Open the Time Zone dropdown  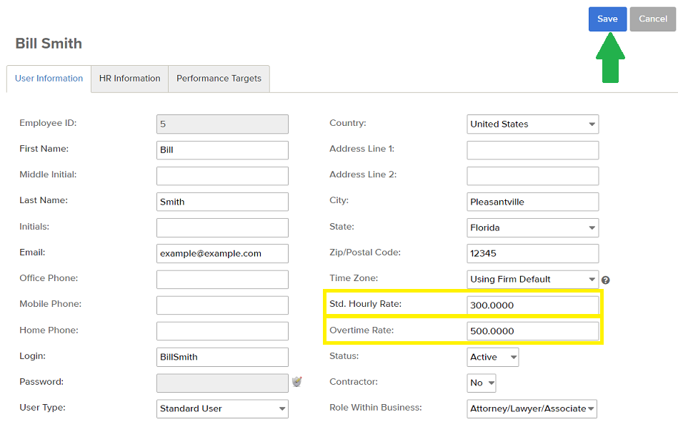tap(533, 280)
